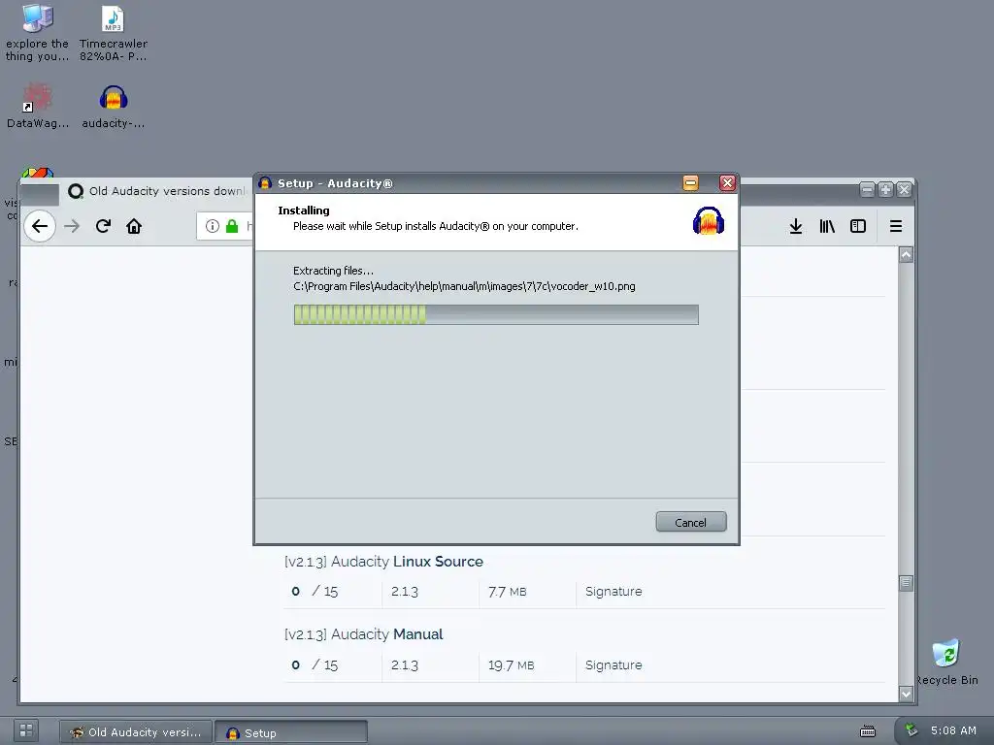The image size is (994, 745).
Task: Click the browser scrollbar down arrow
Action: [x=906, y=694]
